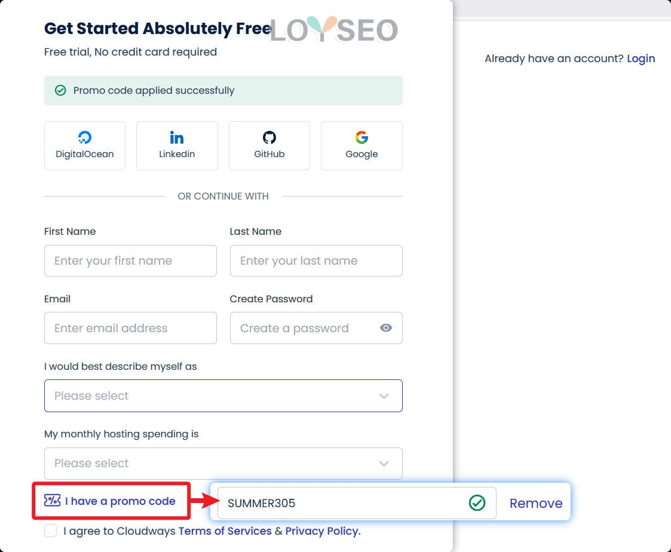Focus the Email address field
This screenshot has height=552, width=671.
click(130, 328)
